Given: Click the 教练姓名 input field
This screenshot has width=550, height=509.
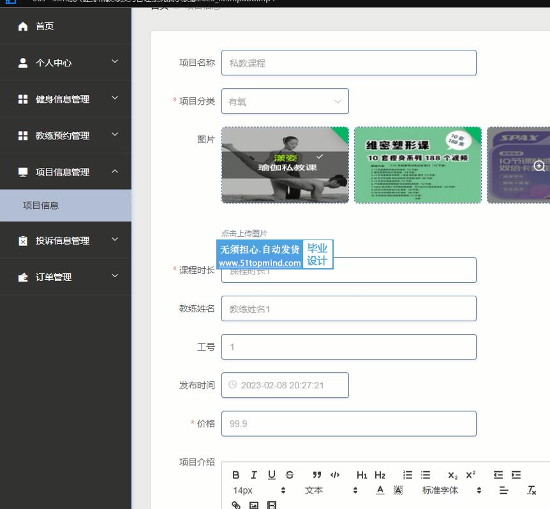Looking at the screenshot, I should [349, 308].
